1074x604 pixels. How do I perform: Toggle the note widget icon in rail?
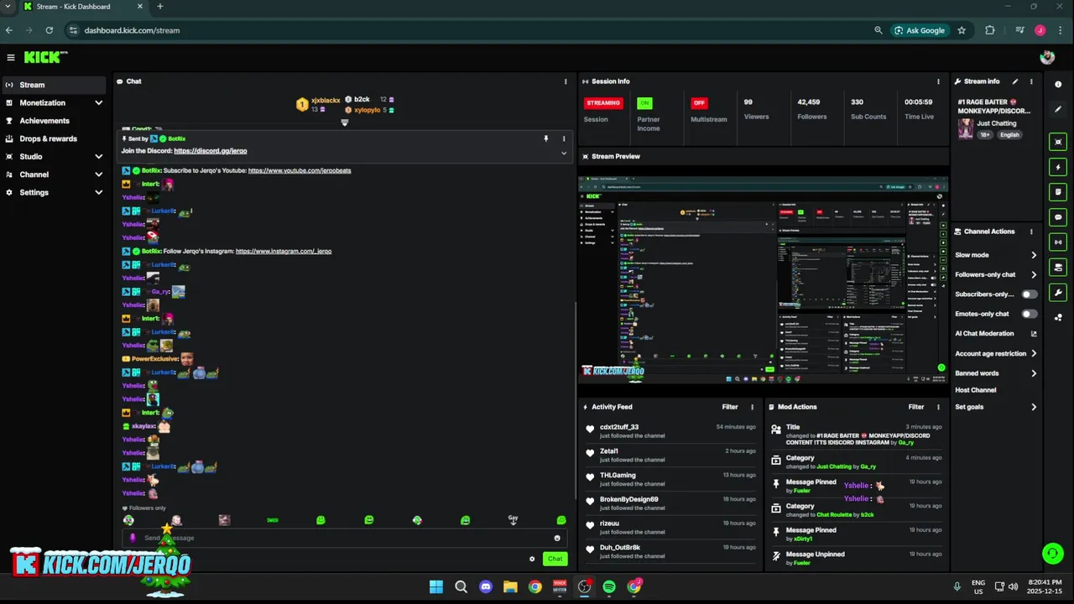tap(1058, 192)
